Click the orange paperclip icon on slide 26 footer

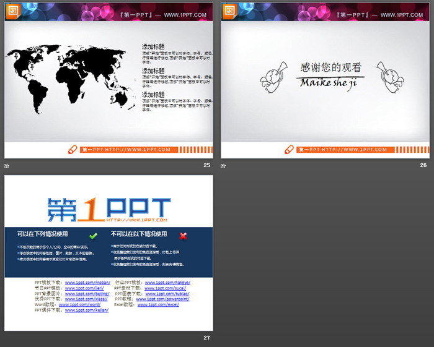pos(289,150)
